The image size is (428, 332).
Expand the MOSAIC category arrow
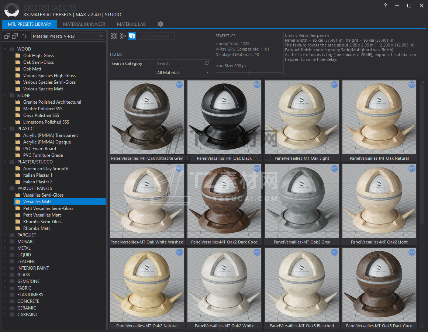point(5,241)
